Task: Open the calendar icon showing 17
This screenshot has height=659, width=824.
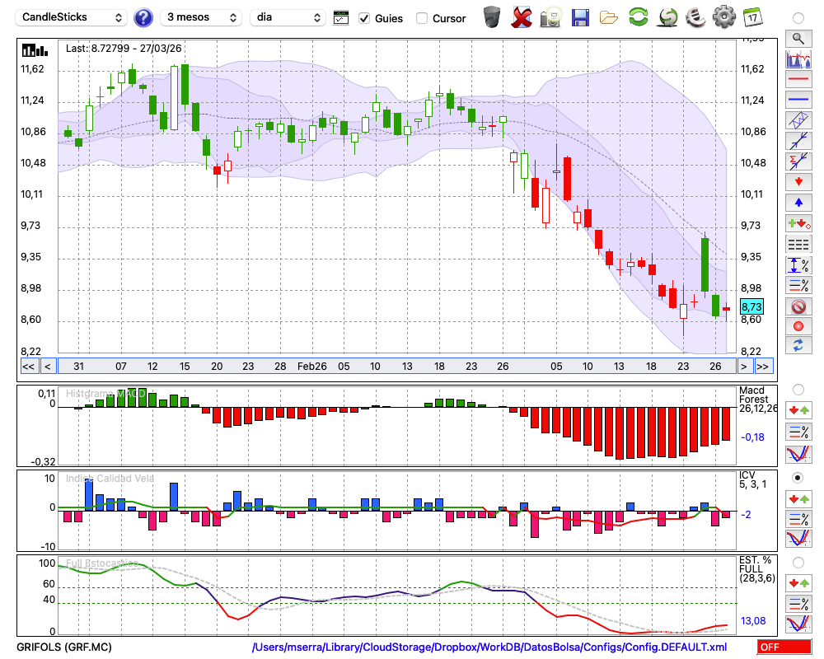Action: (x=752, y=17)
